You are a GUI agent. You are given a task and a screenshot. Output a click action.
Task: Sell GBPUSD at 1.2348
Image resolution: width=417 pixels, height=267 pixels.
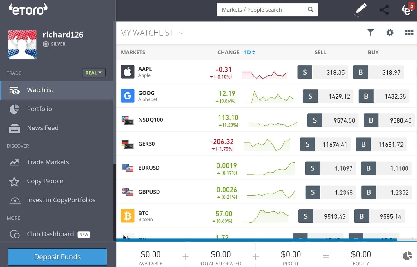click(331, 192)
